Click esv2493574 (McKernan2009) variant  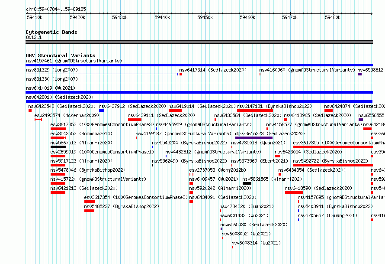click(67, 115)
